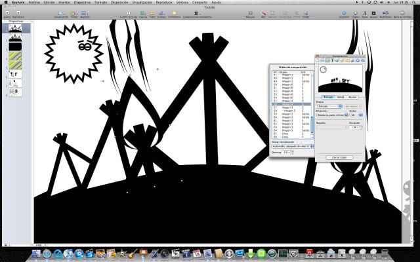
Task: Open the Medidas ruler inspector pane
Action: coord(343,61)
